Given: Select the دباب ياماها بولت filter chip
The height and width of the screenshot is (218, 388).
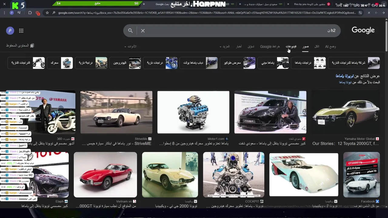Looking at the screenshot, I should pos(199,63).
